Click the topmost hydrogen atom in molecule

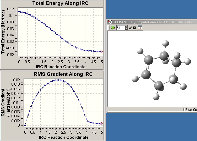click(x=166, y=43)
